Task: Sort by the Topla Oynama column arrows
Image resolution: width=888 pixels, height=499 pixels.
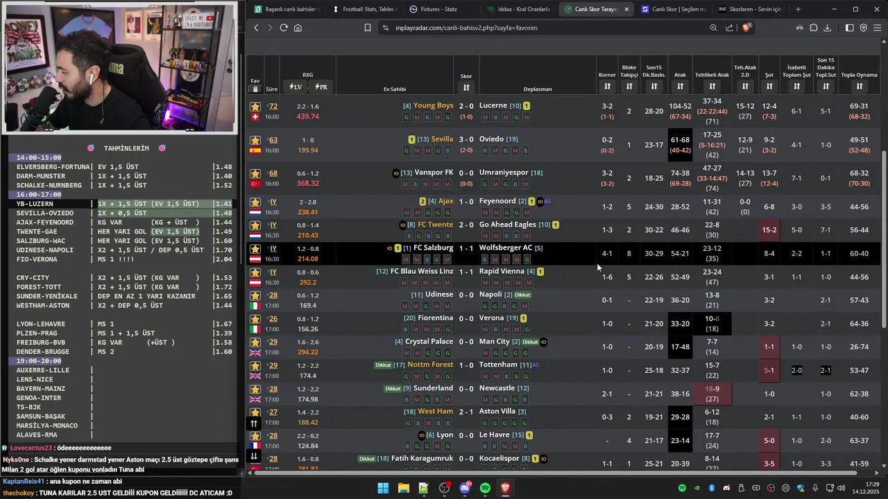Action: pyautogui.click(x=860, y=86)
